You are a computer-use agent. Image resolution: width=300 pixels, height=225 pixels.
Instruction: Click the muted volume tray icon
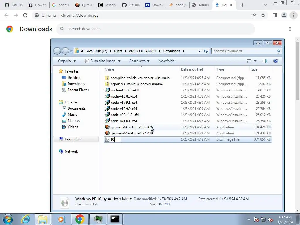[x=270, y=219]
